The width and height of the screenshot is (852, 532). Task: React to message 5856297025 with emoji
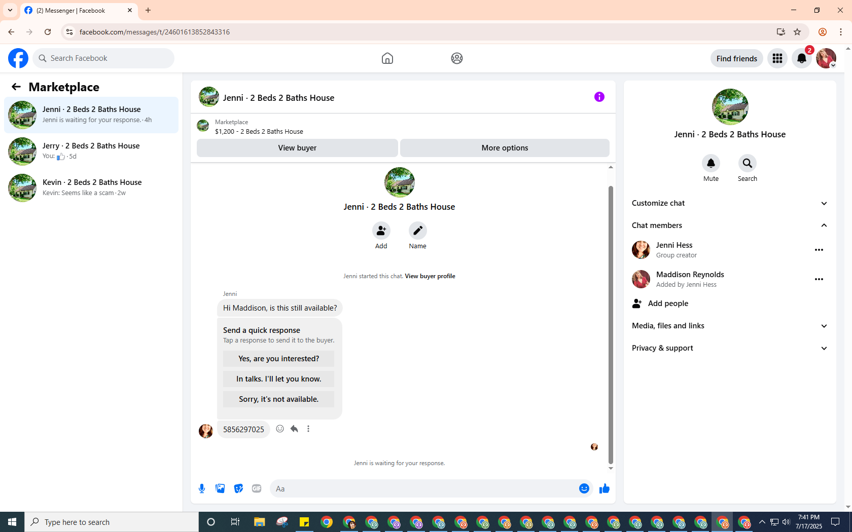[x=280, y=429]
